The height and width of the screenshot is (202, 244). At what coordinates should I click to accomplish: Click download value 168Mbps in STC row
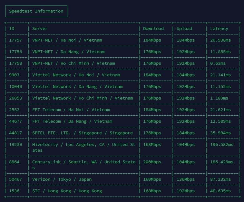pyautogui.click(x=152, y=191)
